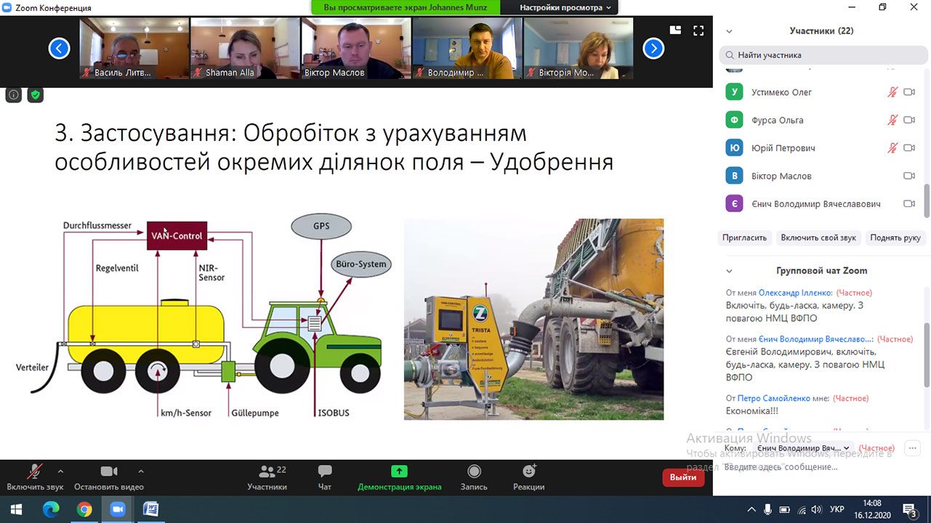The image size is (931, 523).
Task: Select Віктор Маслов video thumbnail
Action: 356,49
